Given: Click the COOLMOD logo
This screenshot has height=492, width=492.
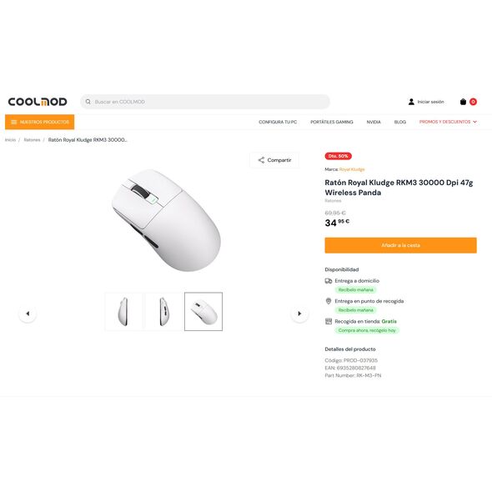Looking at the screenshot, I should click(x=38, y=102).
